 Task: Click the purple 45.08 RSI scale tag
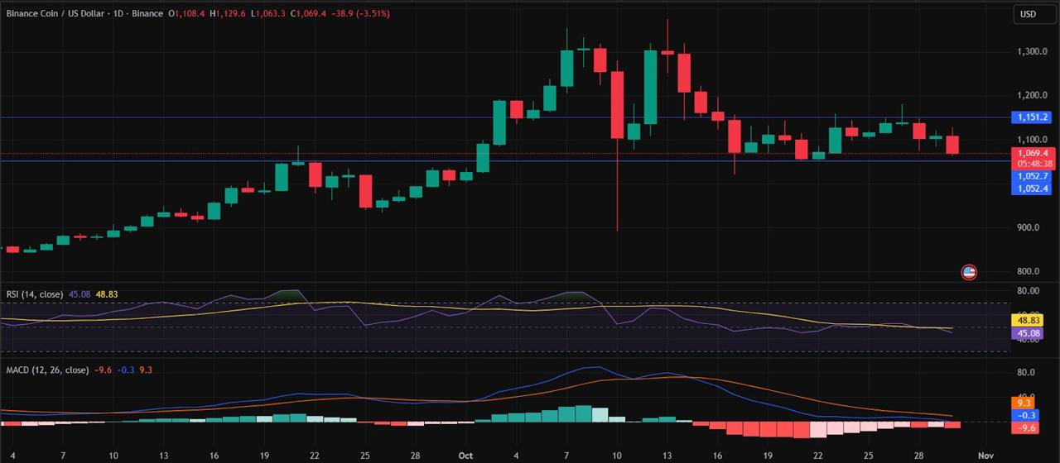pyautogui.click(x=1028, y=333)
